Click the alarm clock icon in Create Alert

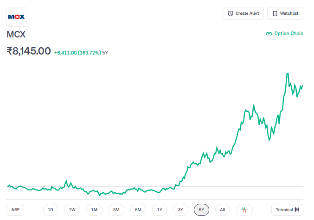[231, 13]
